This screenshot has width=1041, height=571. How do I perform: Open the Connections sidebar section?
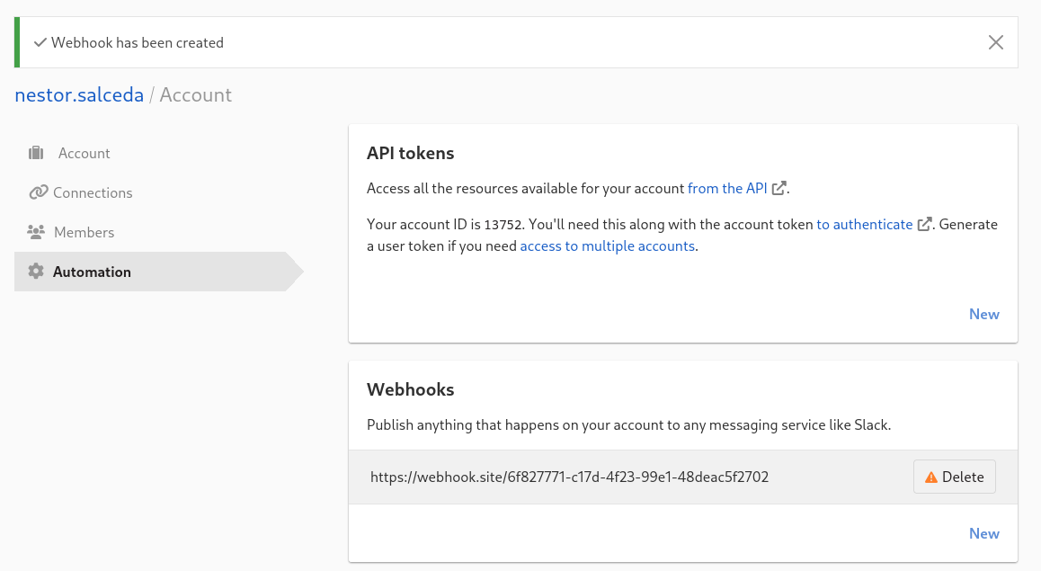[93, 192]
